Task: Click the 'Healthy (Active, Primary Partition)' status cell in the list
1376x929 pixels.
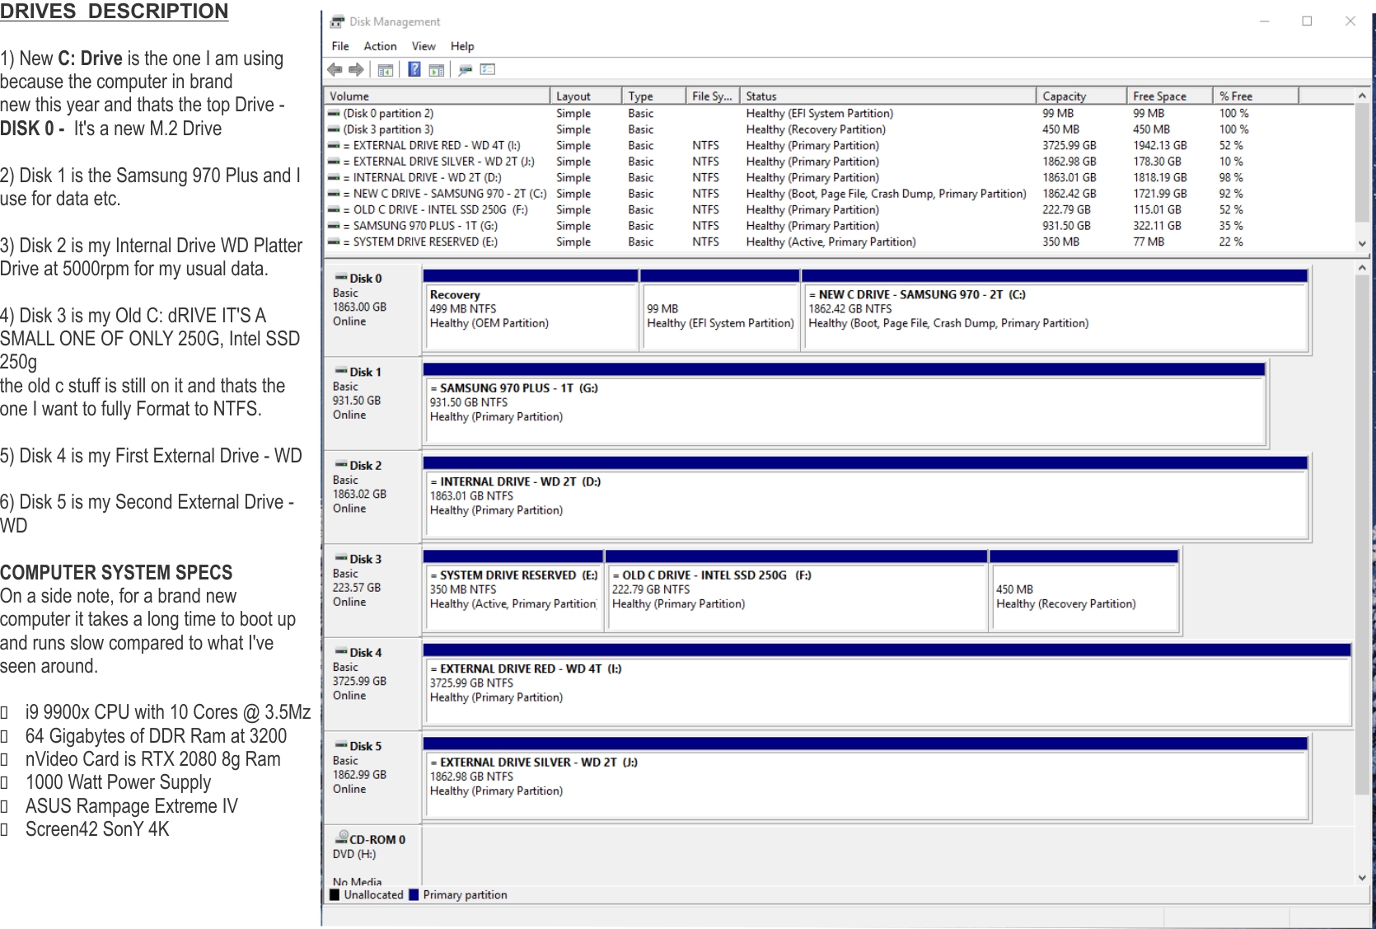Action: click(x=831, y=242)
